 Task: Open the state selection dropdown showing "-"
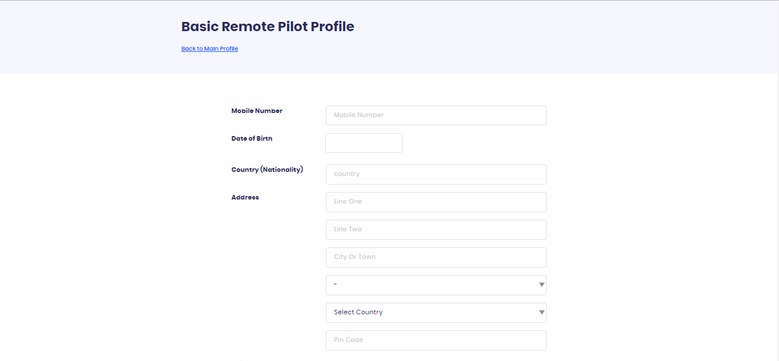click(x=435, y=285)
